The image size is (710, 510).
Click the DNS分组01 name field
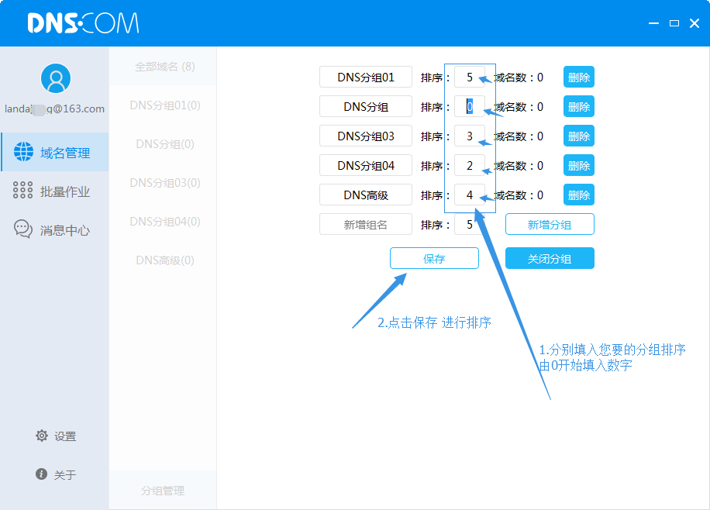(365, 78)
